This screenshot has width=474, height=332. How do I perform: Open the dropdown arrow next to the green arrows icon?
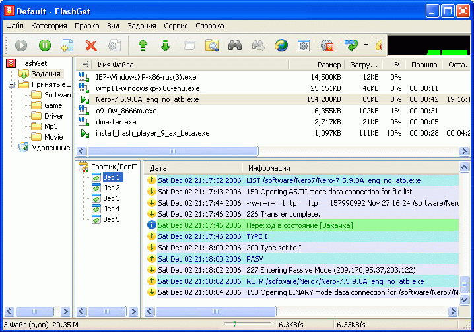[x=366, y=45]
